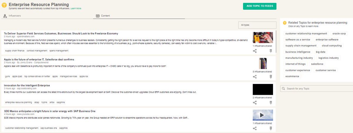Image resolution: width=353 pixels, height=133 pixels.
Task: Open the All types filter dropdown
Action: (x=257, y=25)
